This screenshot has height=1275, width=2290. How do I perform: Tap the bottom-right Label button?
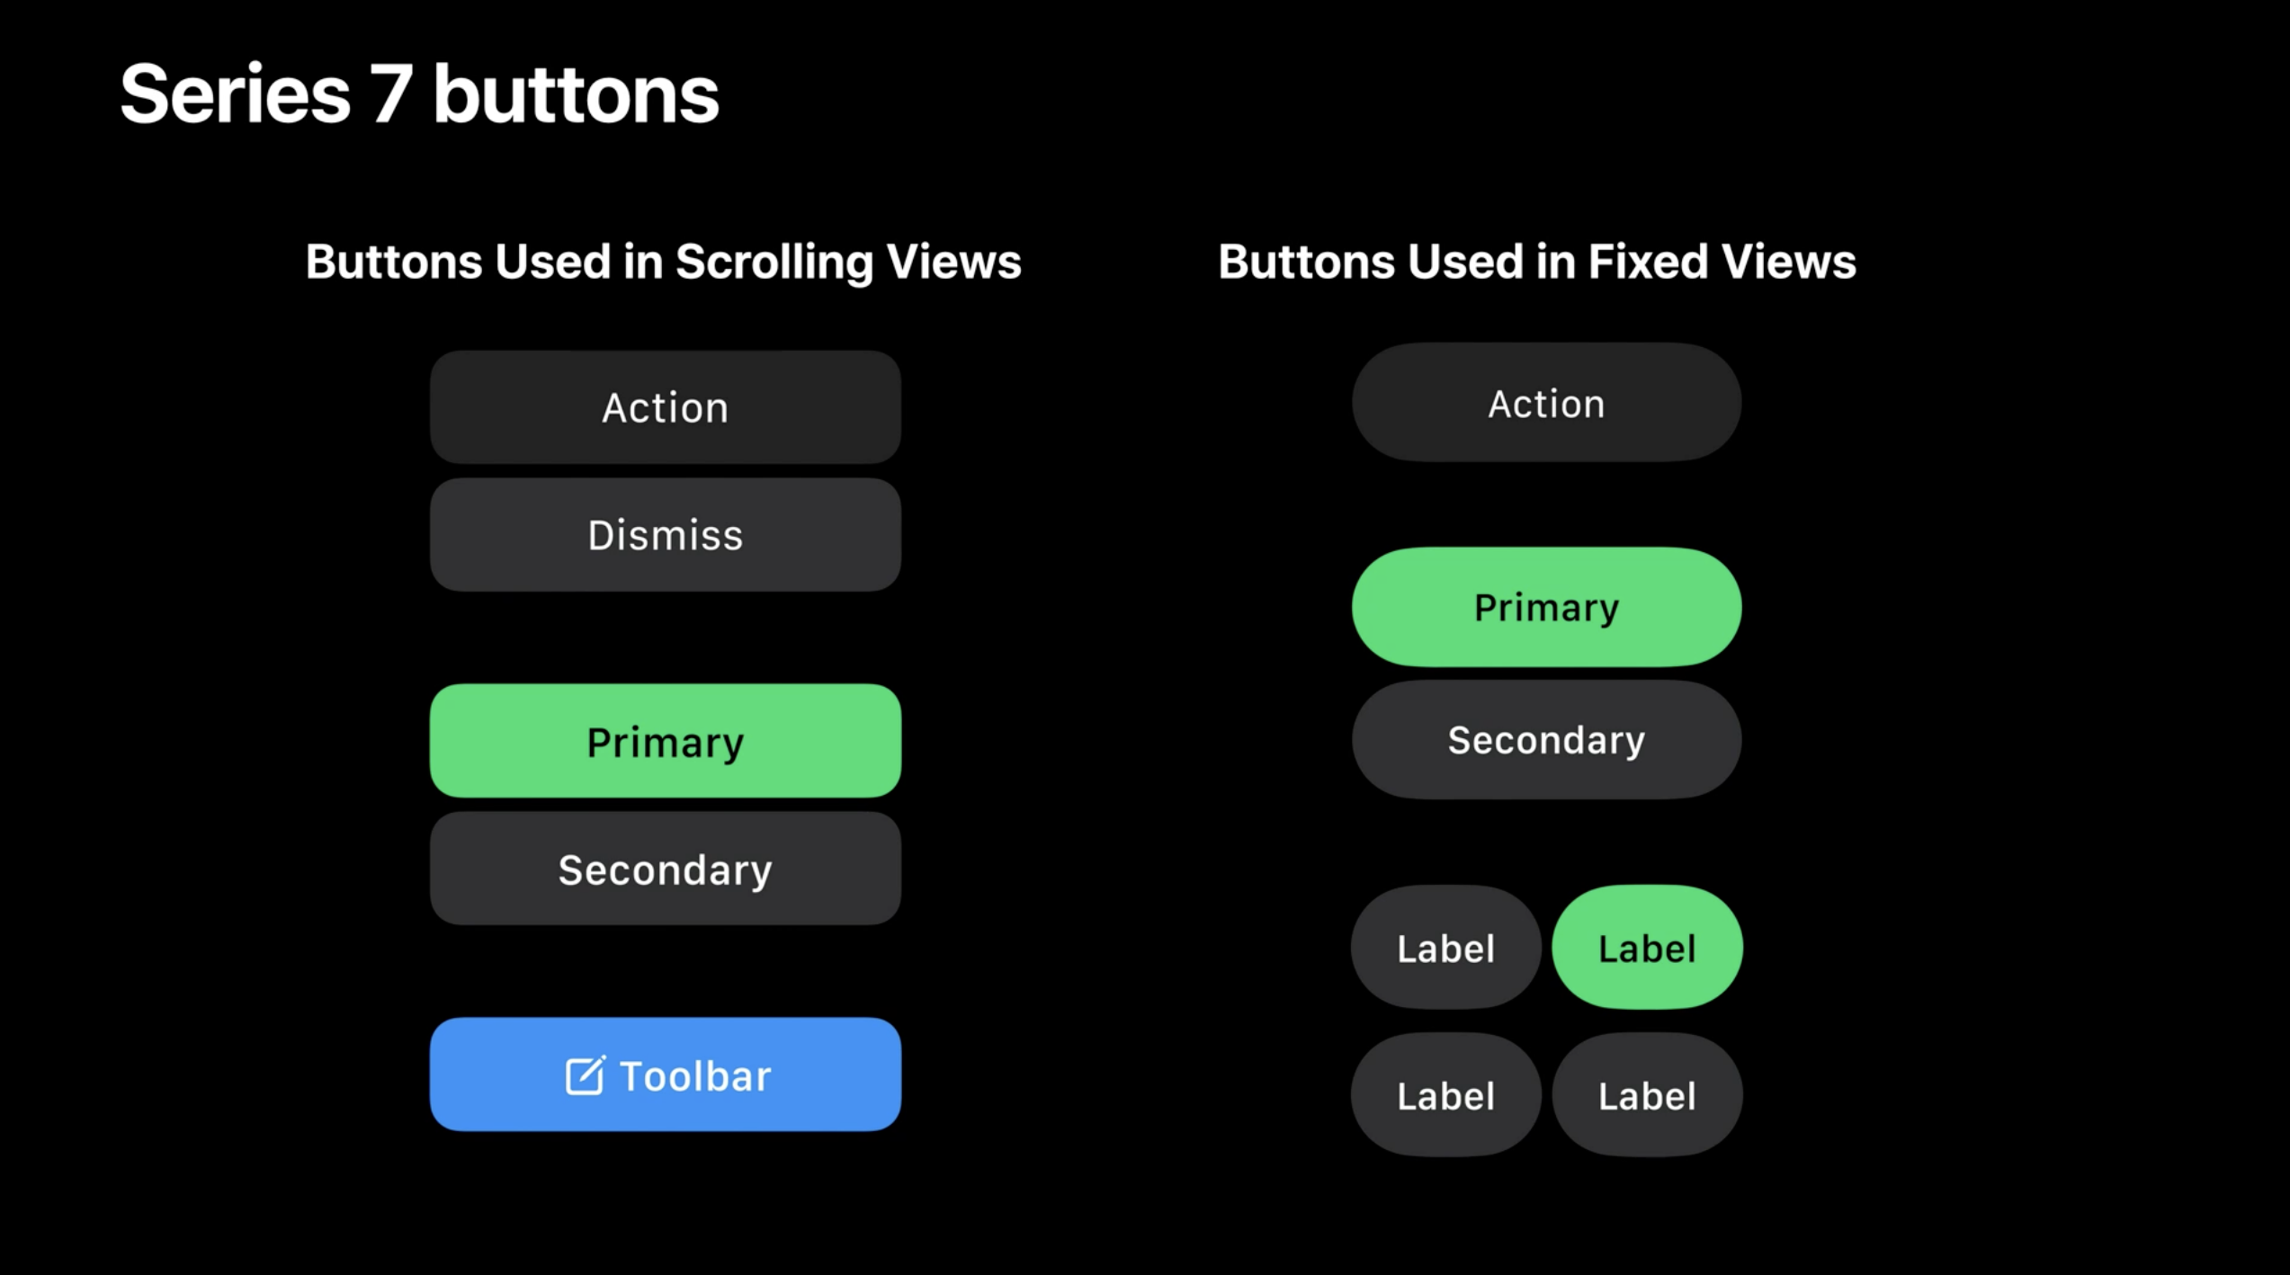pos(1646,1095)
